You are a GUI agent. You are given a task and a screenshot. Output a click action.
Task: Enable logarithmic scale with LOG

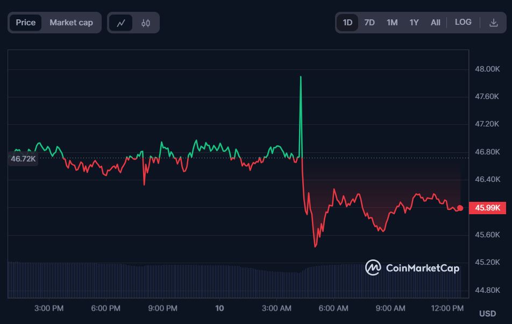pos(463,22)
